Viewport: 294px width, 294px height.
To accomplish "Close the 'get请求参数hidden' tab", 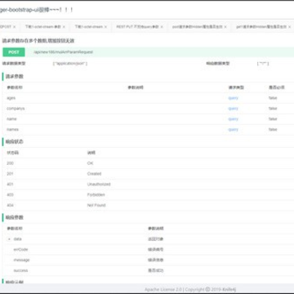I will [x=289, y=27].
